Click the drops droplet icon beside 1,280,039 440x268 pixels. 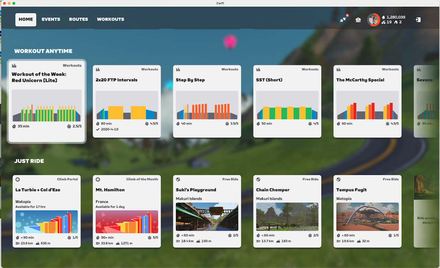point(383,17)
